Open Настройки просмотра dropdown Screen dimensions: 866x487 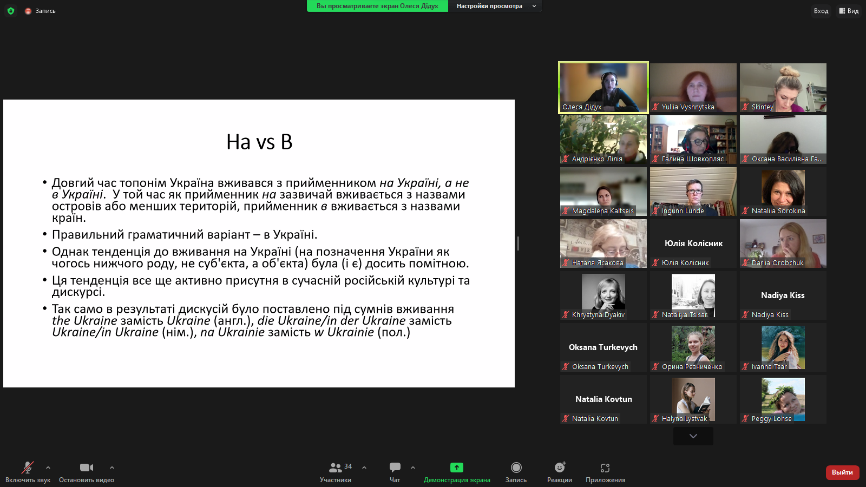(x=495, y=6)
